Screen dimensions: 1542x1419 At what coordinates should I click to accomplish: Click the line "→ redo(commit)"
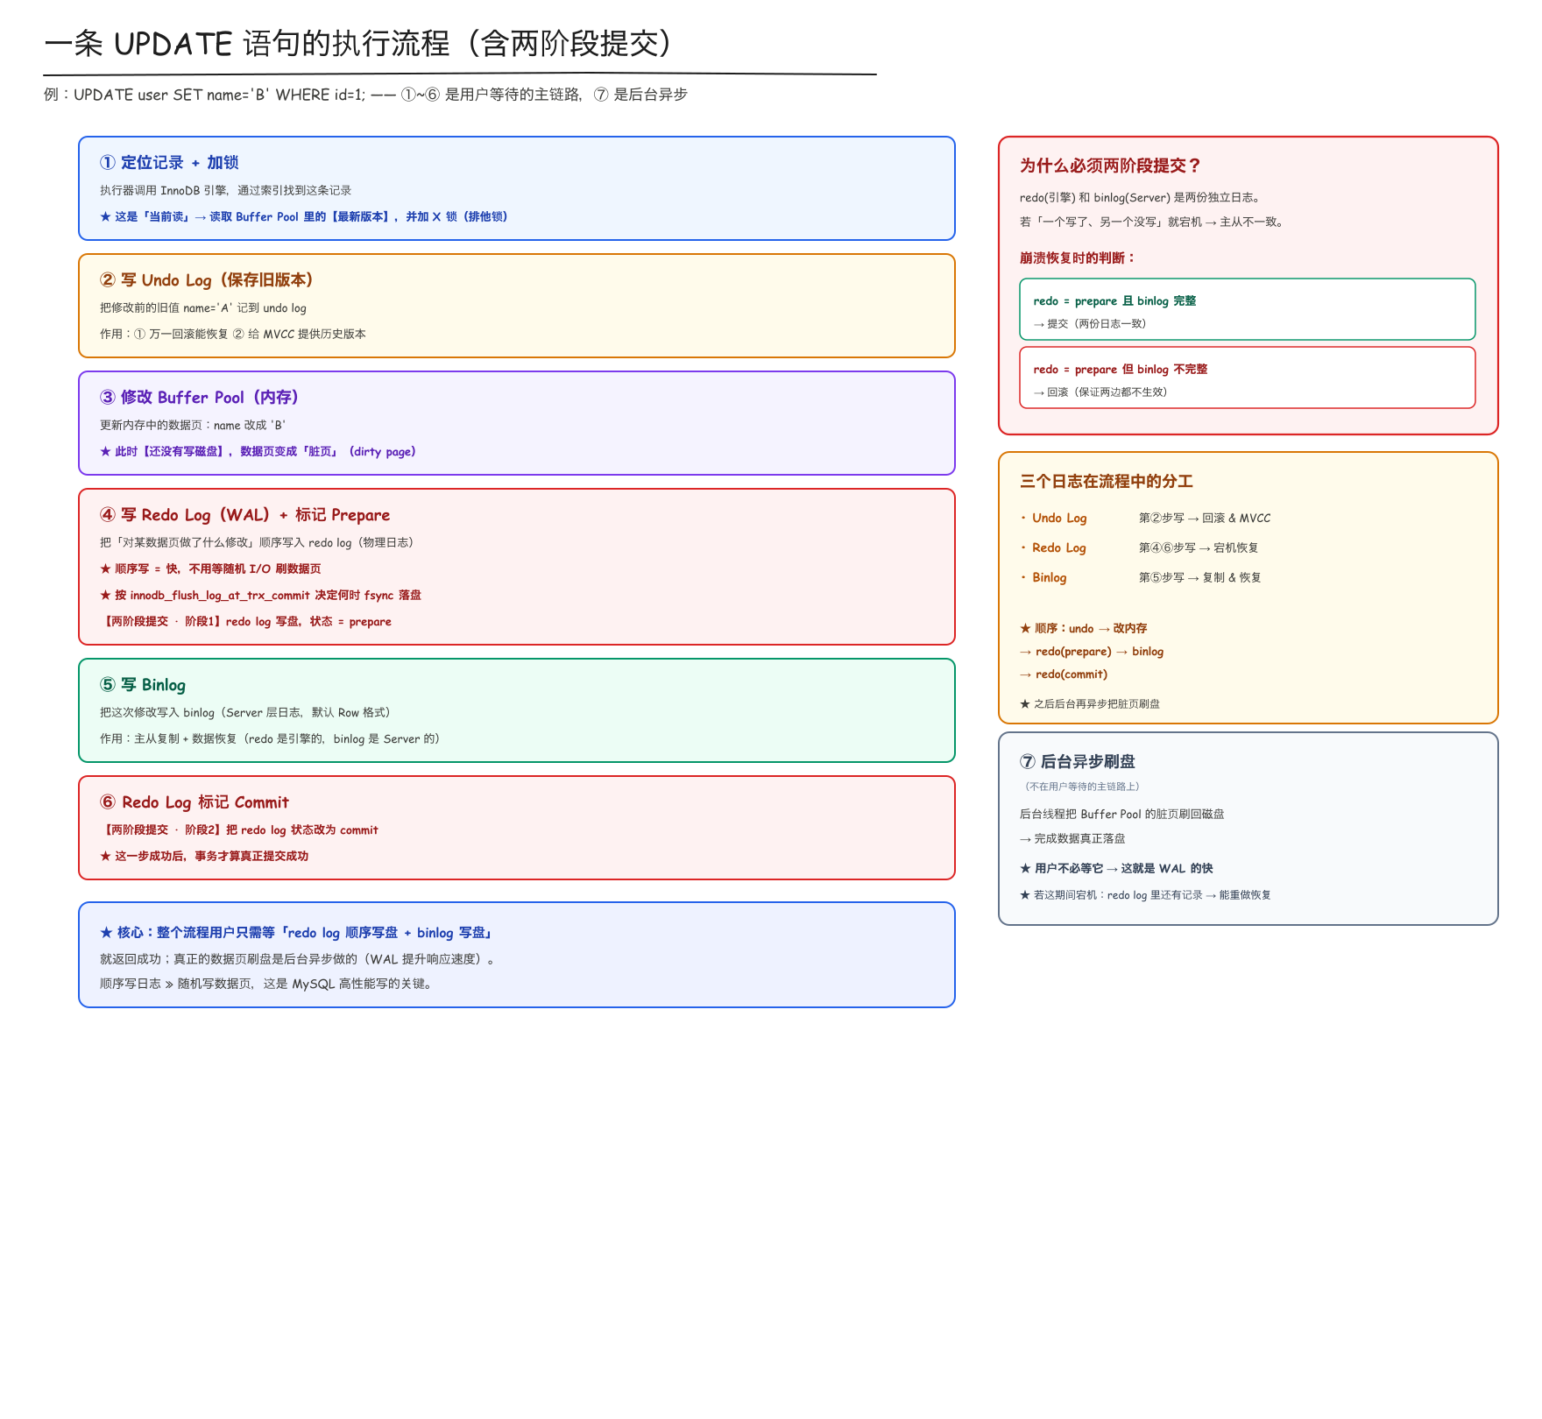tap(1064, 674)
